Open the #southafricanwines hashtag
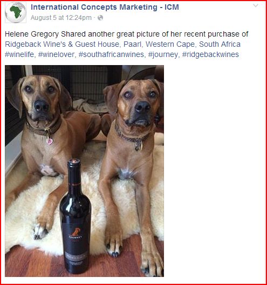 (x=111, y=54)
